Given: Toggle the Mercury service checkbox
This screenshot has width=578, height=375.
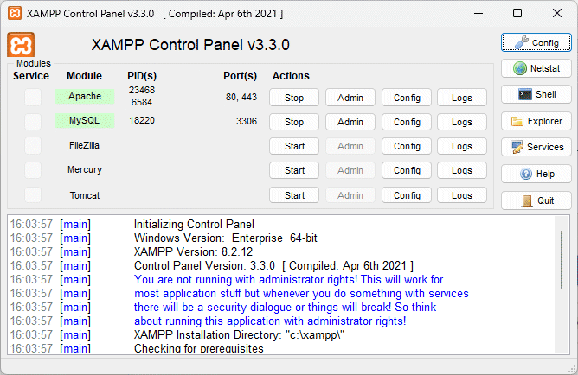Looking at the screenshot, I should 33,170.
